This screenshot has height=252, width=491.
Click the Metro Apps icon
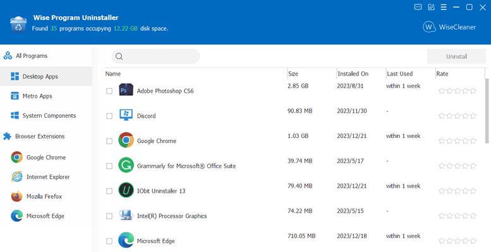pos(15,96)
